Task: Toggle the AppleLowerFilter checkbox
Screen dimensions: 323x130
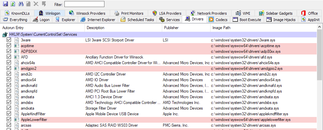Action: click(x=9, y=120)
